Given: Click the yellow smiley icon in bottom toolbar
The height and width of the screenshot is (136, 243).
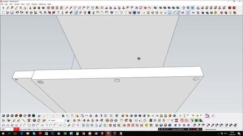Looking at the screenshot, I should tap(147, 125).
